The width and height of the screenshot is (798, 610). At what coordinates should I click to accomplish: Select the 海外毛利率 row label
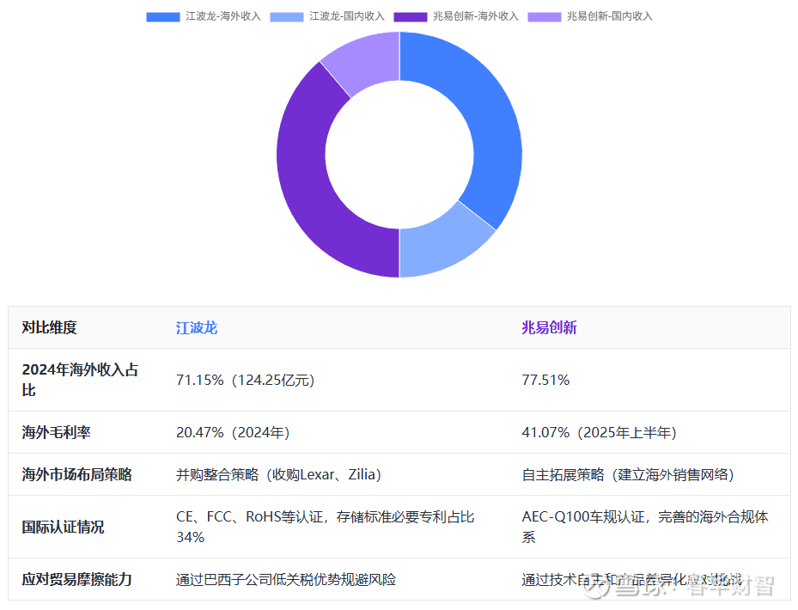56,432
